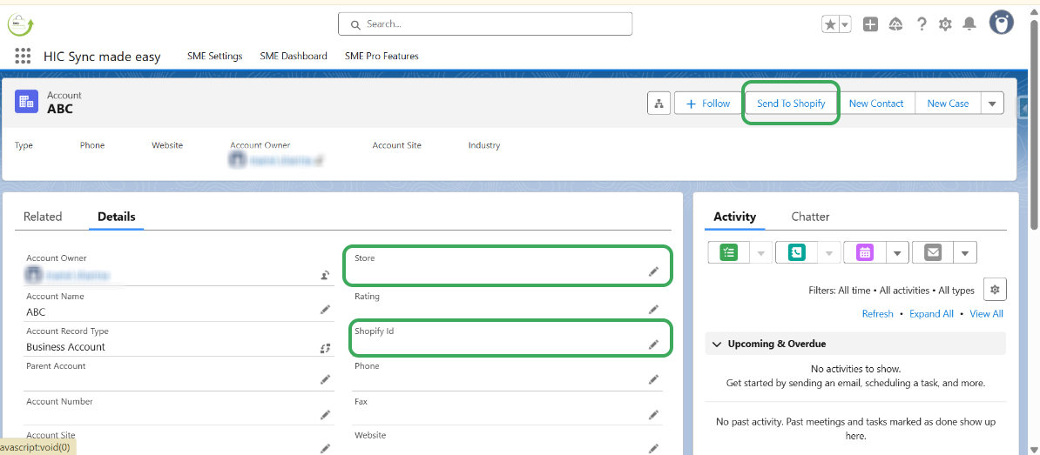Click the Expand All link
Viewport: 1040px width, 455px height.
pos(931,314)
